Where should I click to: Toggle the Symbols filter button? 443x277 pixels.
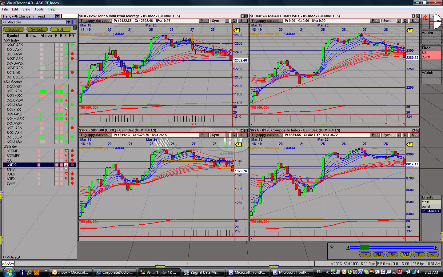pos(37,30)
